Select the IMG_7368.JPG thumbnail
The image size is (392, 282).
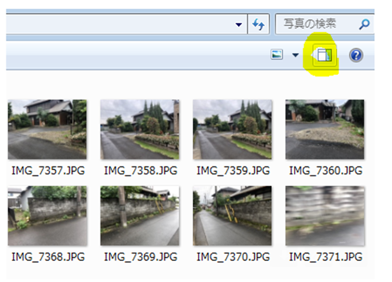point(47,215)
